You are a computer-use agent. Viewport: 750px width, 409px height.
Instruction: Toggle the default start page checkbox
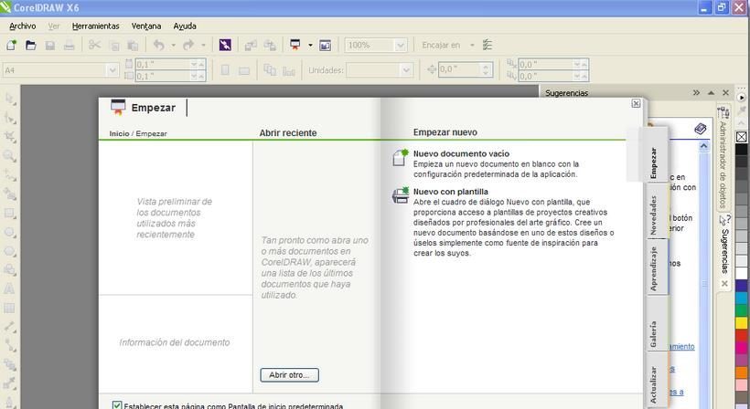tap(117, 405)
